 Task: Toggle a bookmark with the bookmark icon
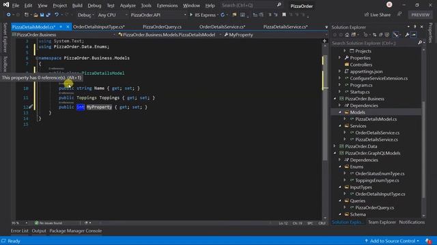click(x=284, y=15)
